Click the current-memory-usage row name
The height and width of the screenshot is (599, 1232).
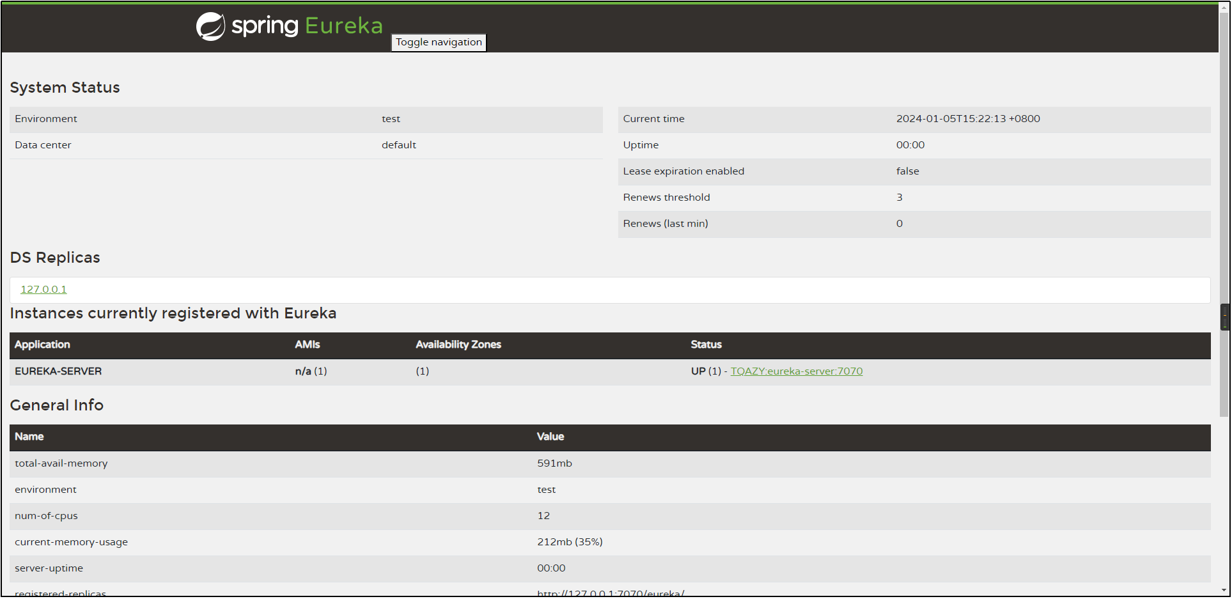71,542
